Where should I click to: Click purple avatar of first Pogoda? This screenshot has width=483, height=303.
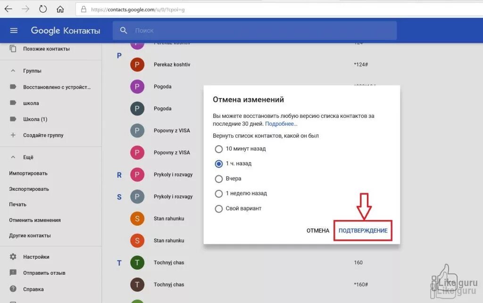[x=137, y=86]
